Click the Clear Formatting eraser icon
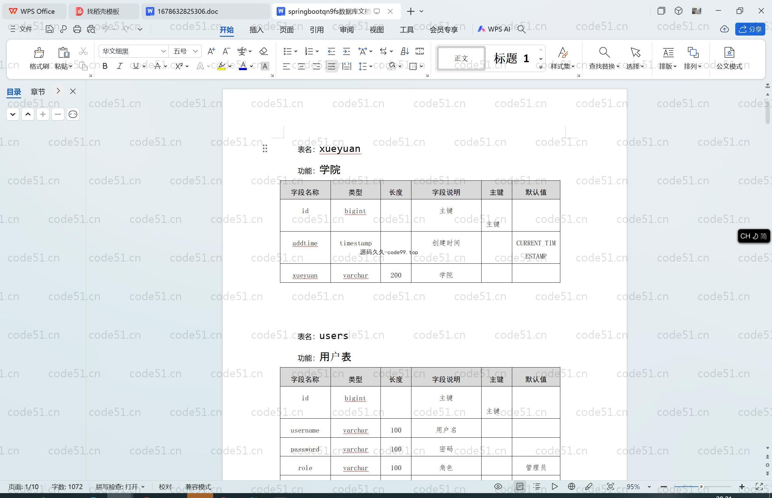772x498 pixels. 263,51
